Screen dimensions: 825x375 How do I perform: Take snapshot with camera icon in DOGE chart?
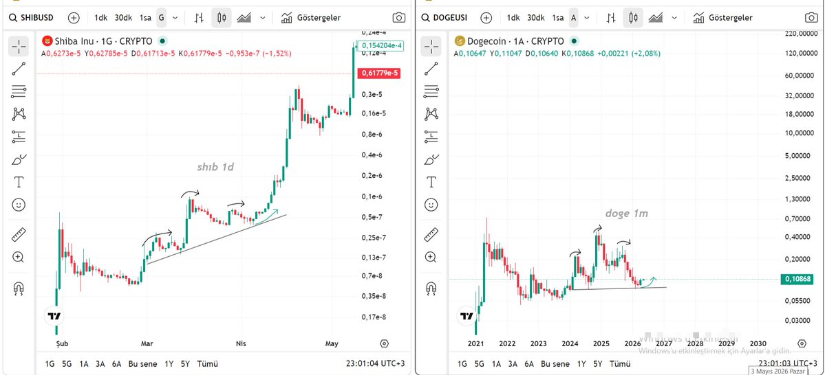click(x=812, y=18)
